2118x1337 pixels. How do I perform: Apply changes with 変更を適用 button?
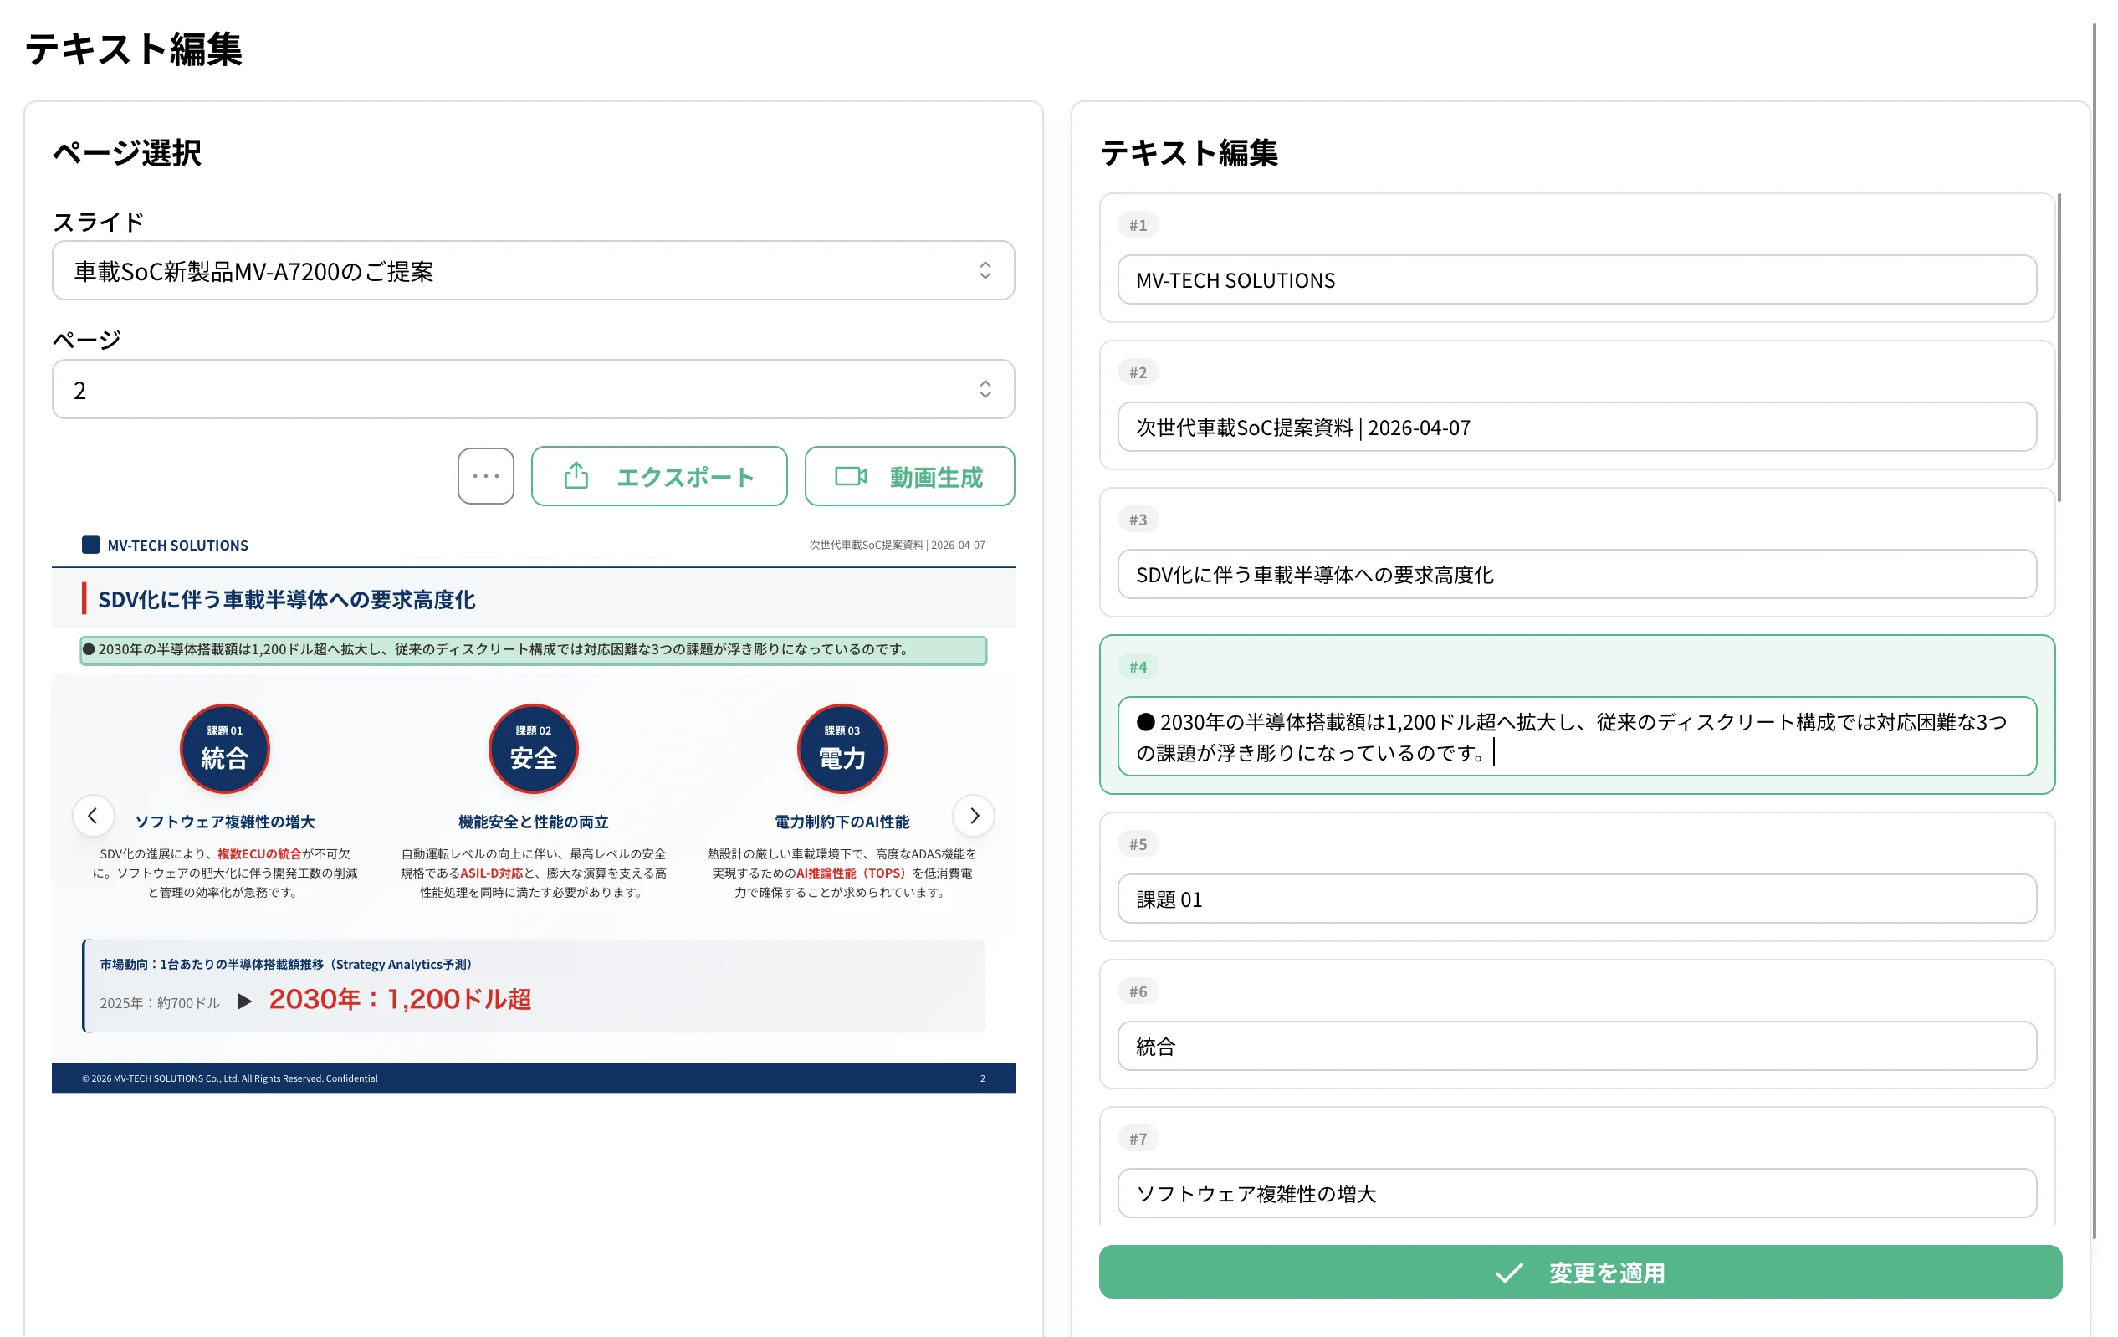click(x=1579, y=1272)
